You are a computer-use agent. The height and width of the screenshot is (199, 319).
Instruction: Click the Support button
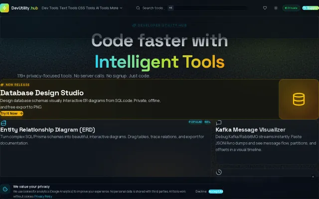click(x=311, y=8)
